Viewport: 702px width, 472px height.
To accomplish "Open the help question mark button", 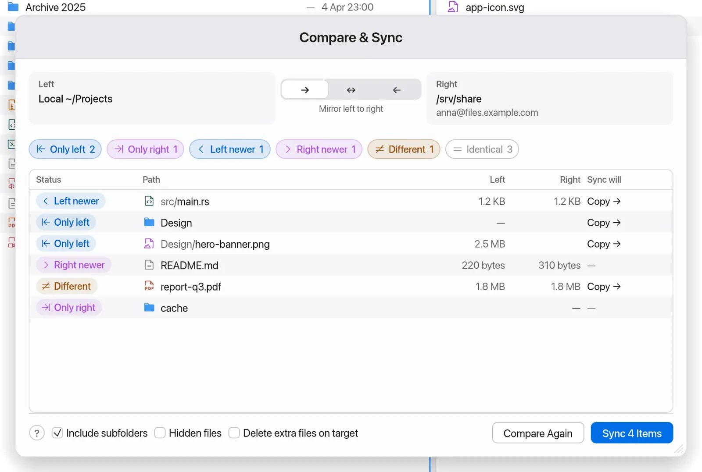I will point(37,433).
